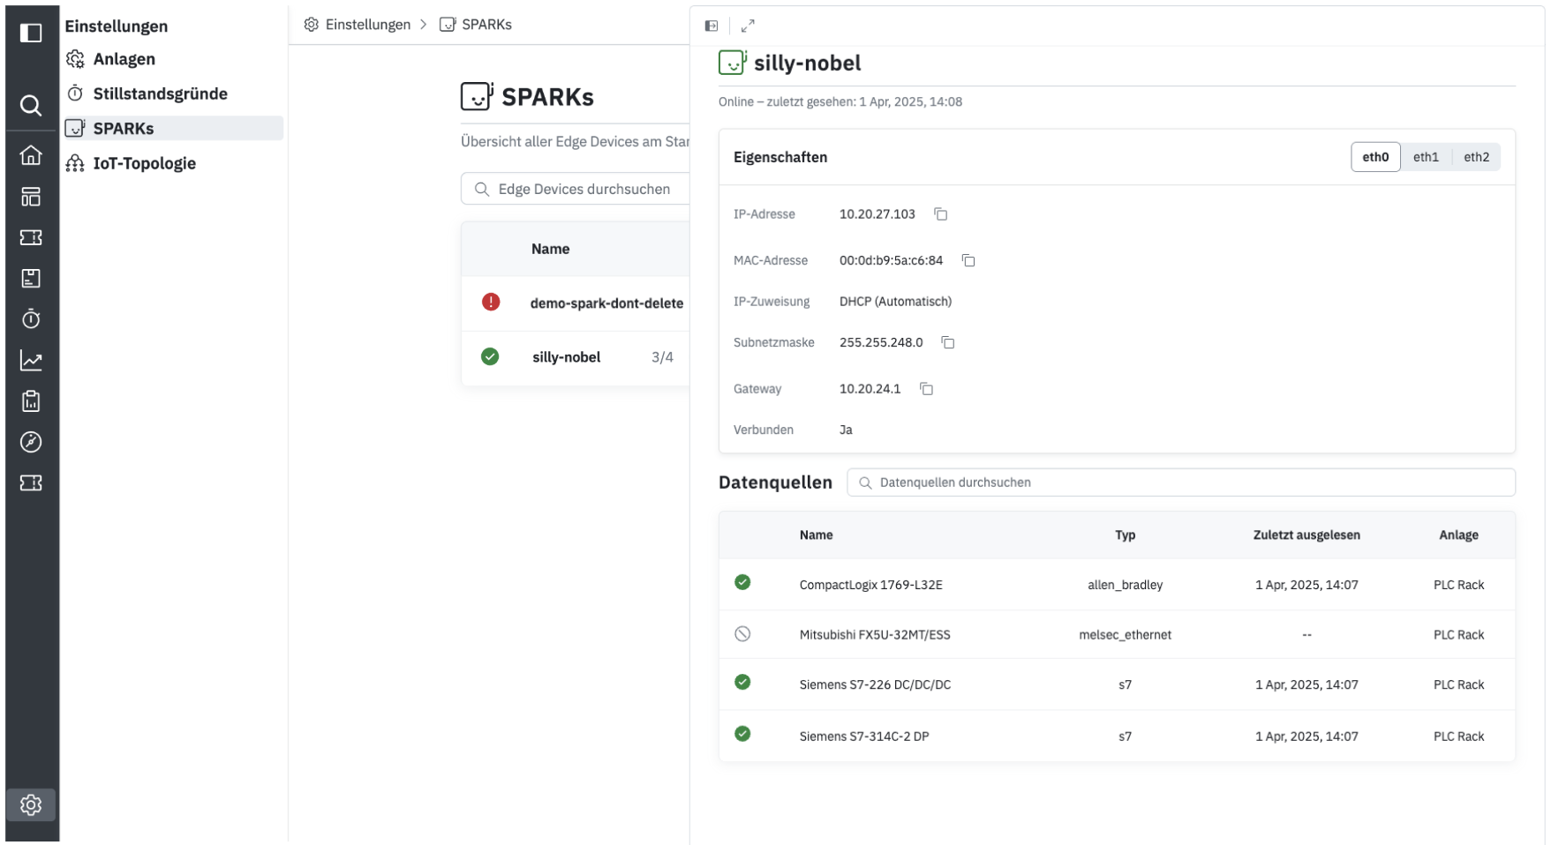This screenshot has height=845, width=1559.
Task: Open Stillstandsgründe settings page
Action: click(x=160, y=93)
